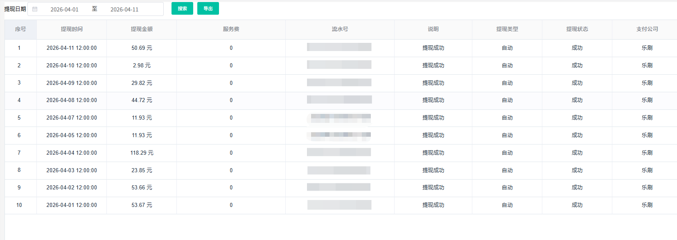Select the time cell 2026-04-07 12:00:00
This screenshot has width=677, height=240.
pyautogui.click(x=72, y=118)
